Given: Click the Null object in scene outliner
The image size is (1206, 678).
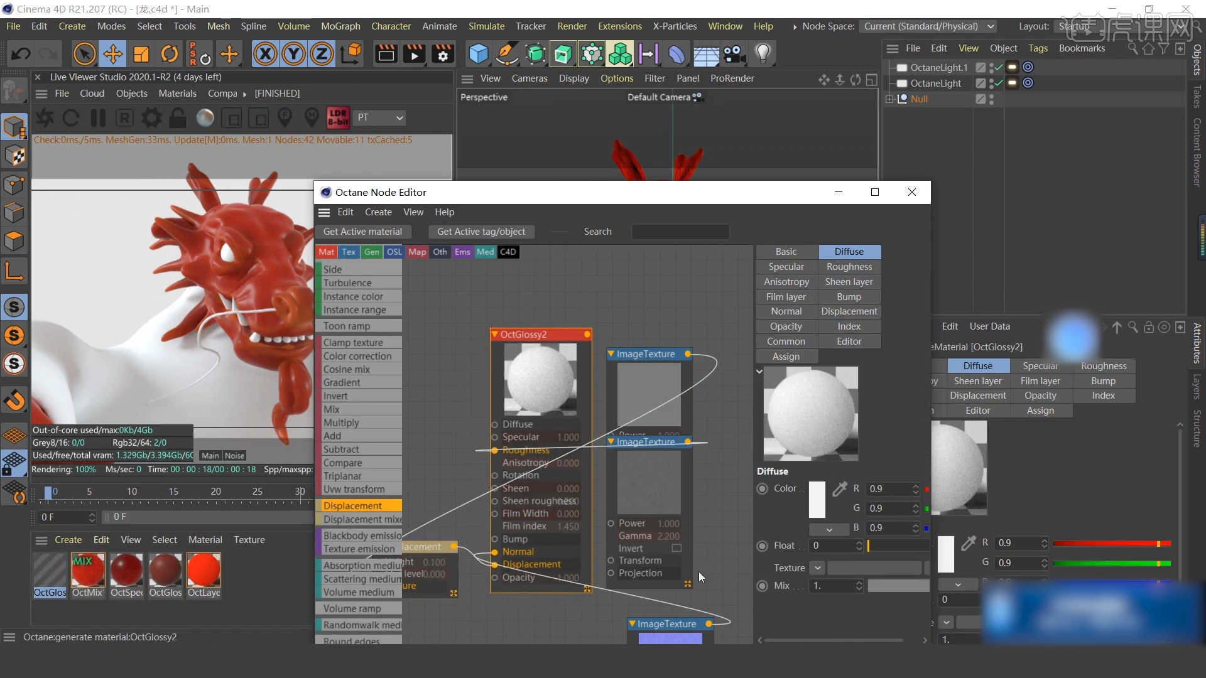Looking at the screenshot, I should 918,99.
